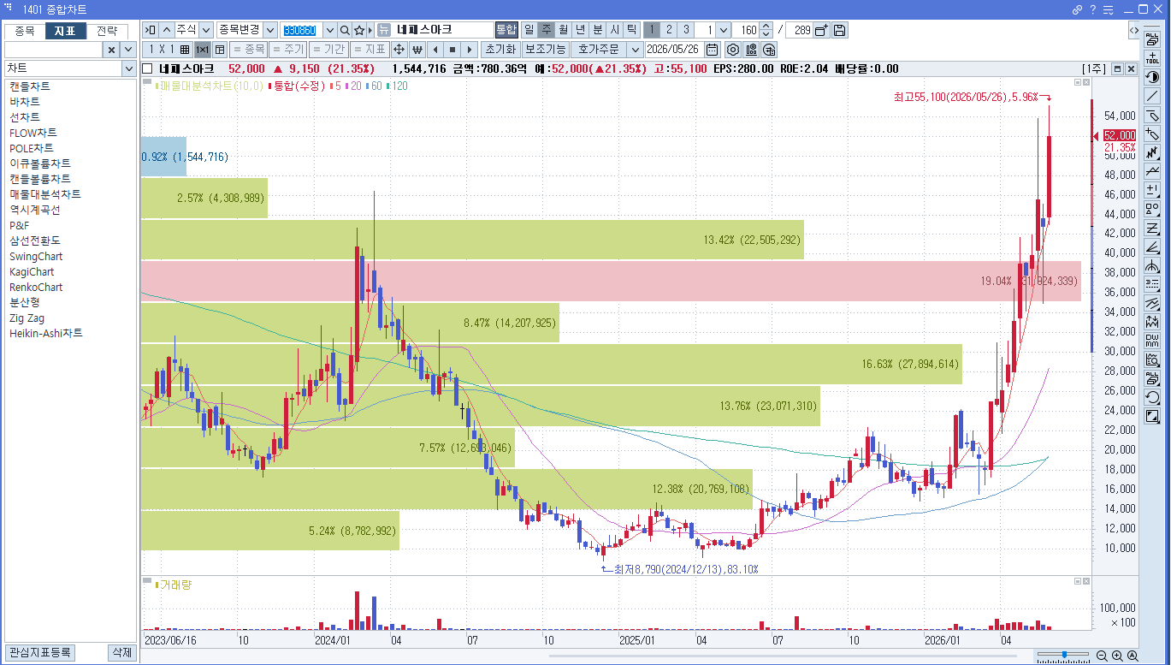The image size is (1171, 665).
Task: Click the 호가주문 button
Action: [x=598, y=49]
